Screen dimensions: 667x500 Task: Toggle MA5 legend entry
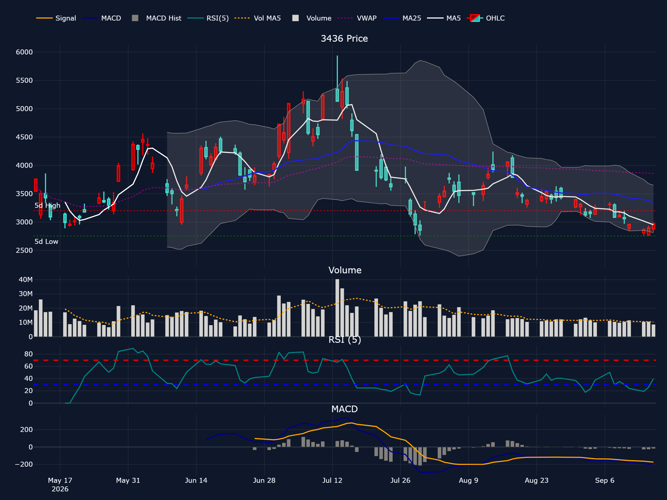pos(444,18)
